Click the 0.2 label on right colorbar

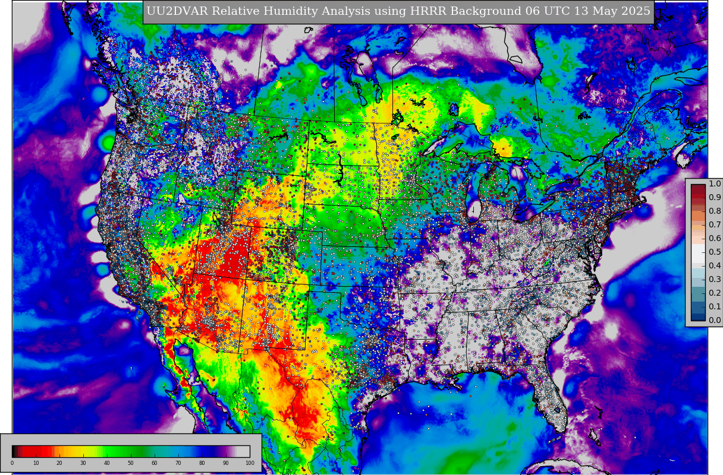pos(715,293)
